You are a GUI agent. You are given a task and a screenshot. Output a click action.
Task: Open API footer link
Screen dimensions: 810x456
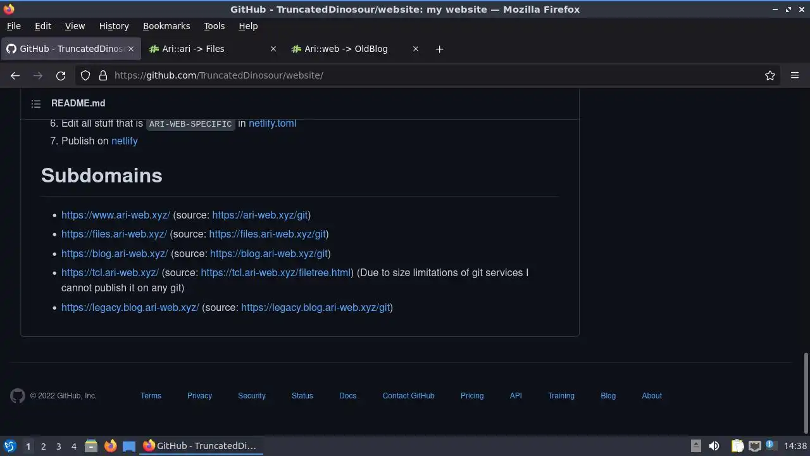tap(516, 396)
